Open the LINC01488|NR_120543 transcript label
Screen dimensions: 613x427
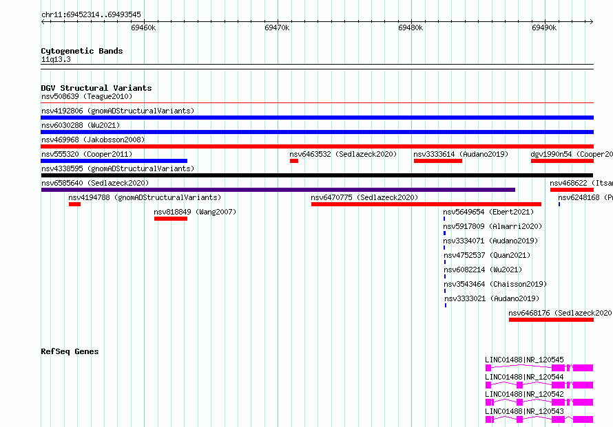click(x=524, y=411)
